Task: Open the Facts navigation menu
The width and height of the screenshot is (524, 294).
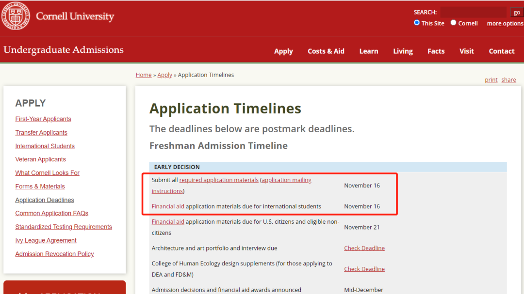Action: 436,51
